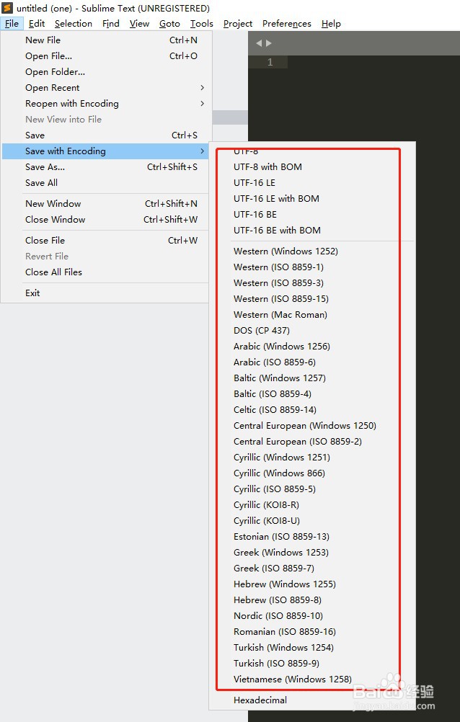Screen dimensions: 460x722
Task: Open the Edit menu
Action: [x=37, y=24]
